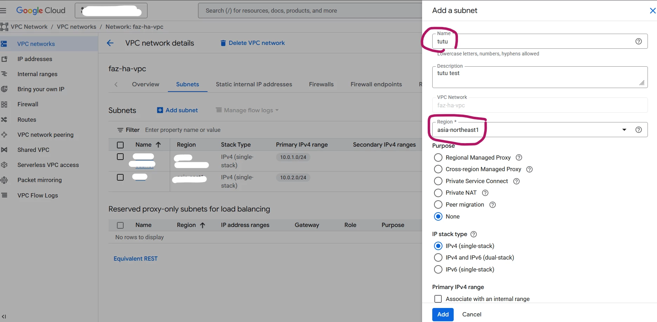This screenshot has height=322, width=657.
Task: Go back using the back arrow
Action: pyautogui.click(x=110, y=43)
